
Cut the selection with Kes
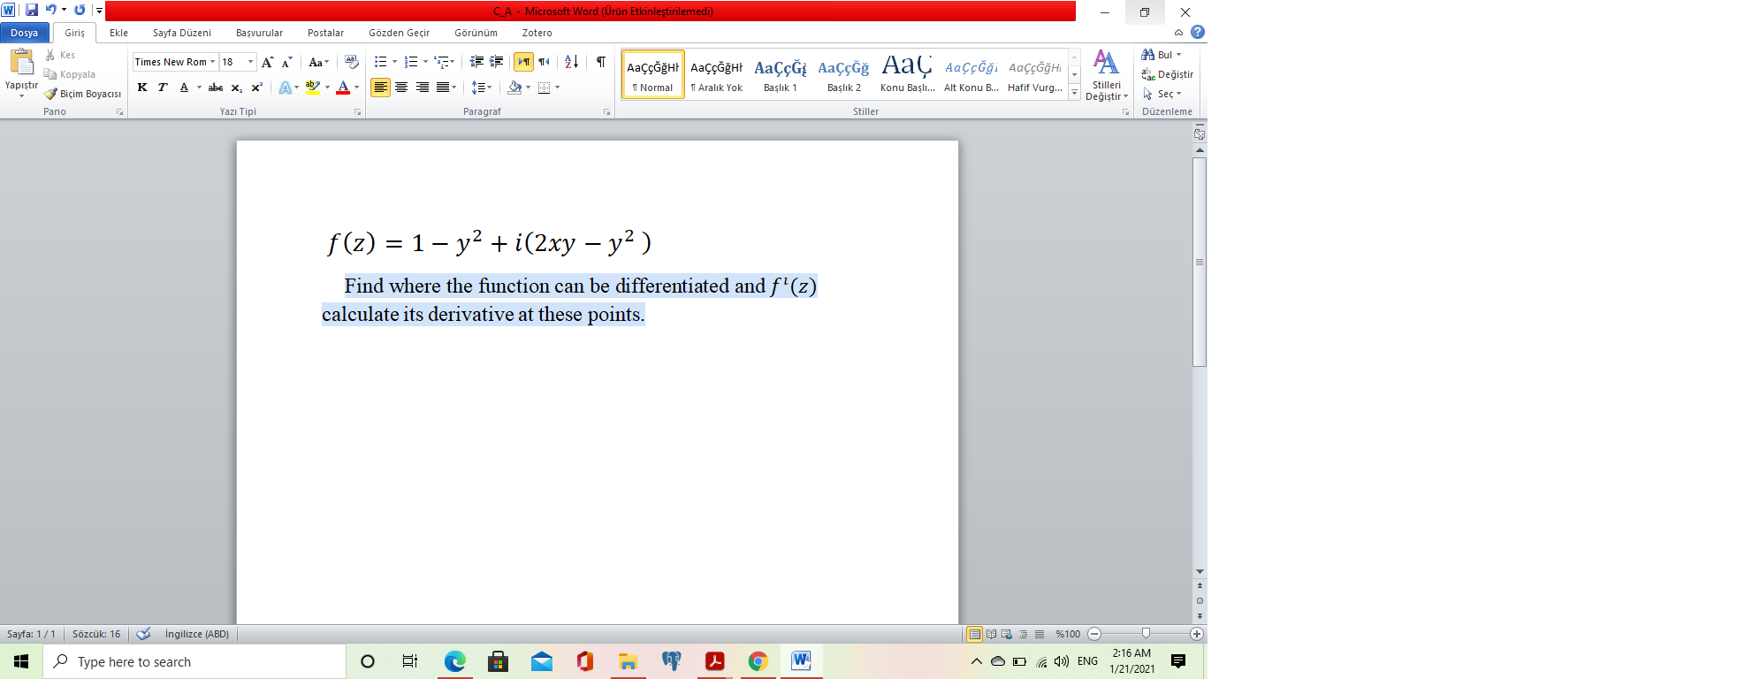pyautogui.click(x=60, y=55)
